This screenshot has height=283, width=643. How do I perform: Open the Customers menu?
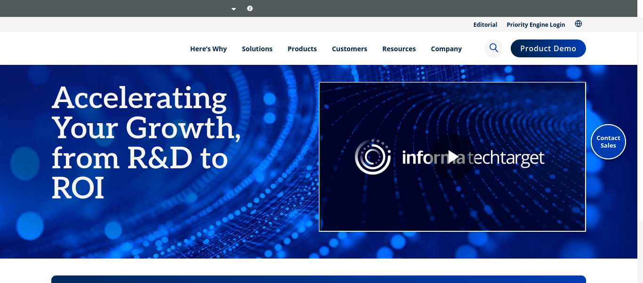click(349, 49)
